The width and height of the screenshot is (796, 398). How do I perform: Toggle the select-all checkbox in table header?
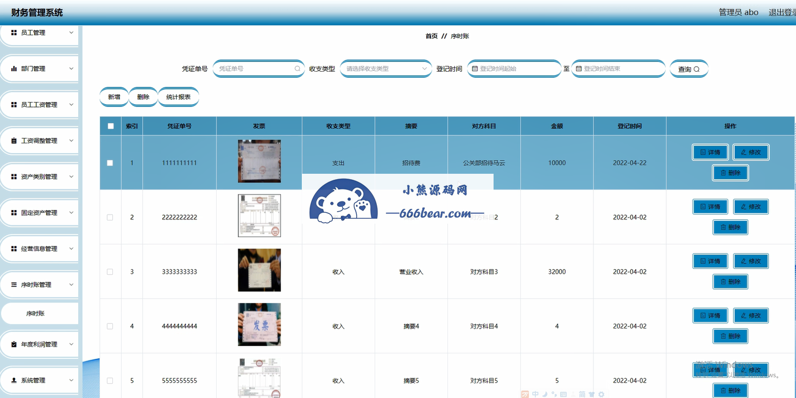(111, 126)
